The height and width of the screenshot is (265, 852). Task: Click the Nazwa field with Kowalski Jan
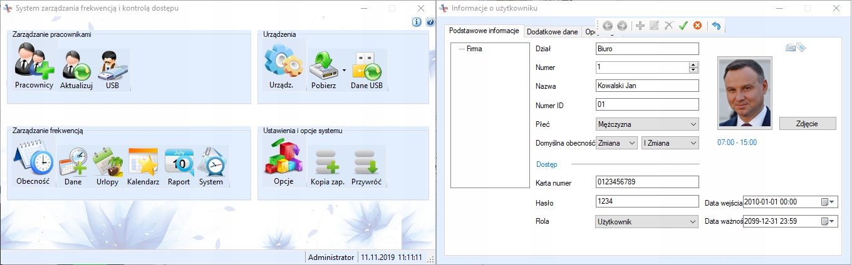647,86
